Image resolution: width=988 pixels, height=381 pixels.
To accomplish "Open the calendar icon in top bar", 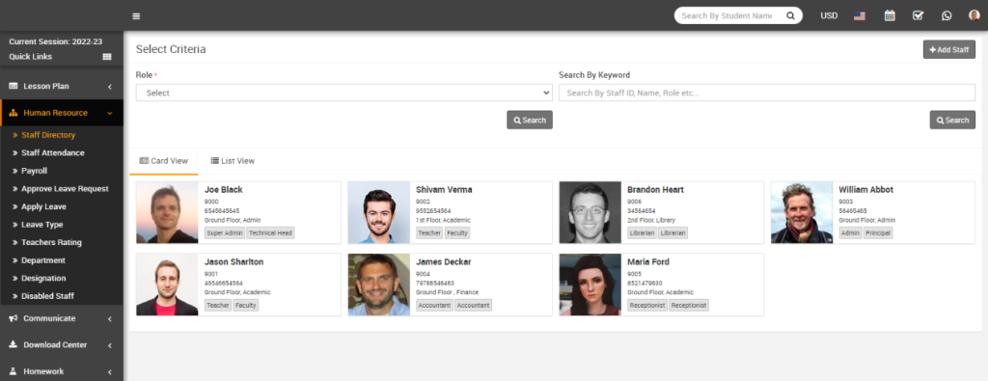I will point(890,15).
